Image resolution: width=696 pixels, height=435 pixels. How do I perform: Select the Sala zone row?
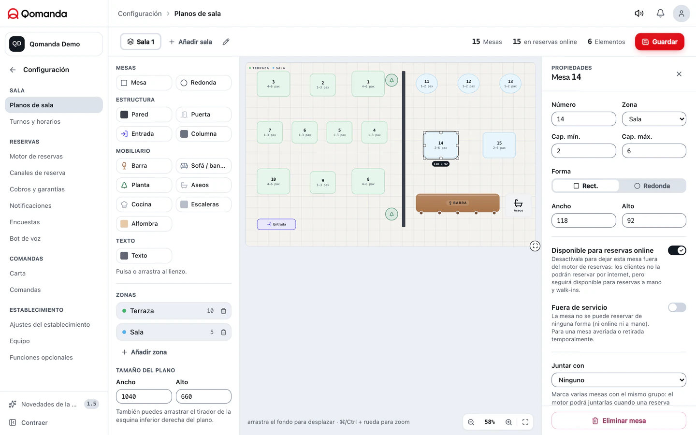174,332
